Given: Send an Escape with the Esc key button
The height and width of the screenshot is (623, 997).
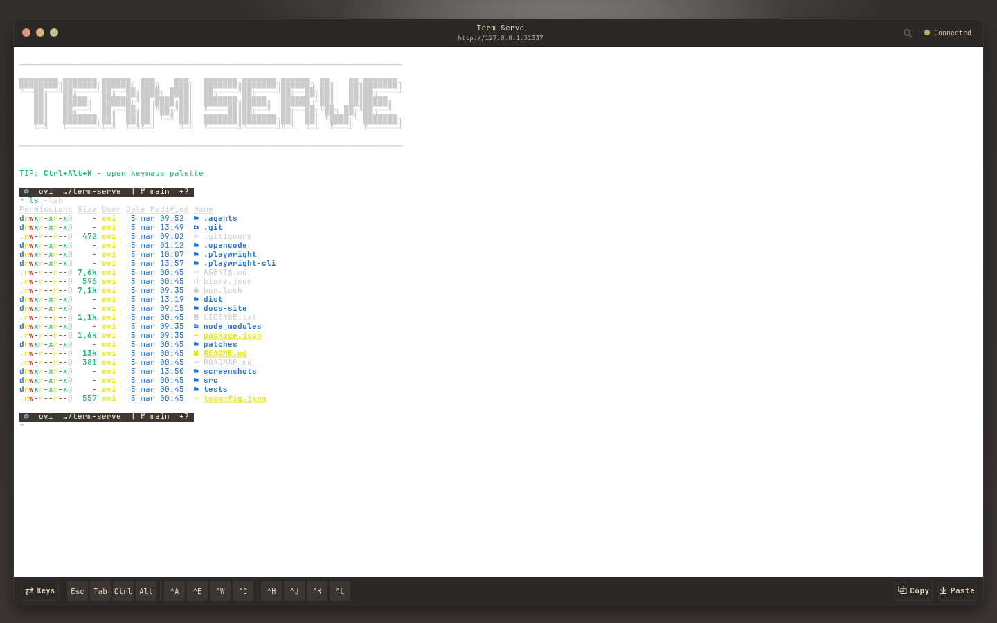Looking at the screenshot, I should point(77,590).
